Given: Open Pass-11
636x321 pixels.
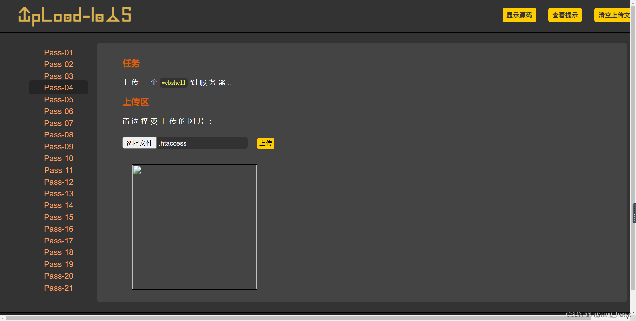Looking at the screenshot, I should [x=59, y=170].
